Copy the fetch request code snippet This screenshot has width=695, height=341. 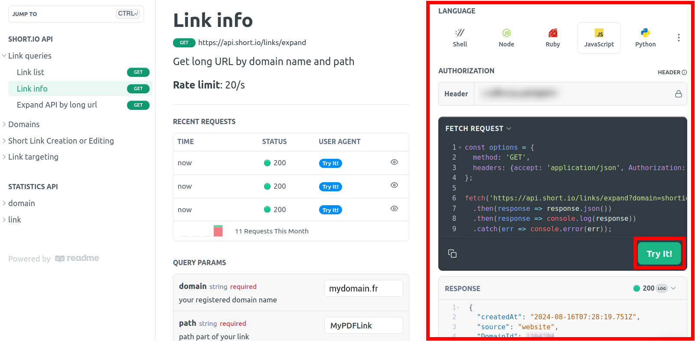click(x=452, y=253)
